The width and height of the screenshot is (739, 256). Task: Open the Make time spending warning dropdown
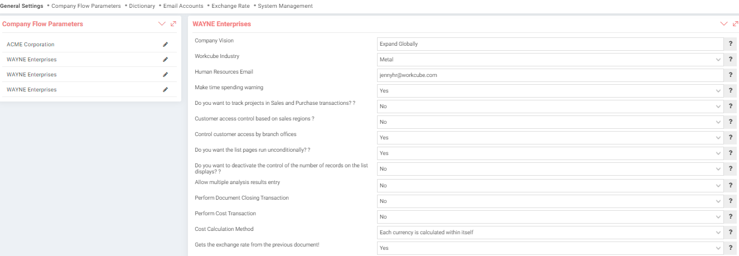click(550, 91)
